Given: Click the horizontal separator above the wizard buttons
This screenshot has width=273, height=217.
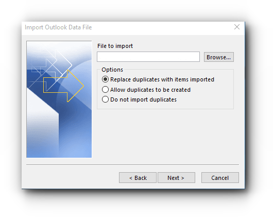Looking at the screenshot, I should pyautogui.click(x=132, y=164).
